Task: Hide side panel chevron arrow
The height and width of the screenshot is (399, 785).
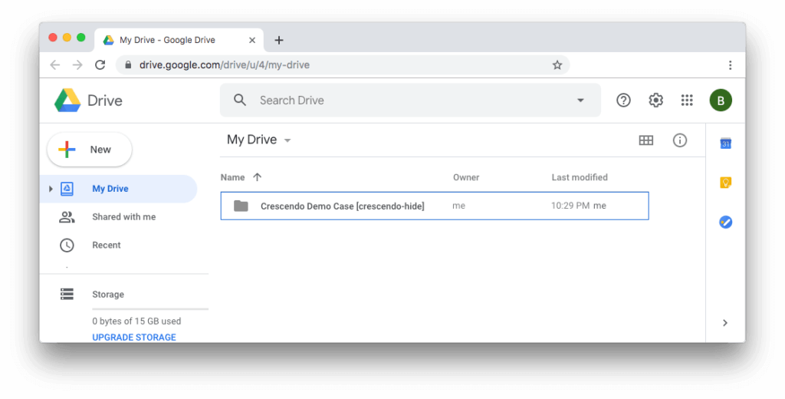Action: (725, 323)
